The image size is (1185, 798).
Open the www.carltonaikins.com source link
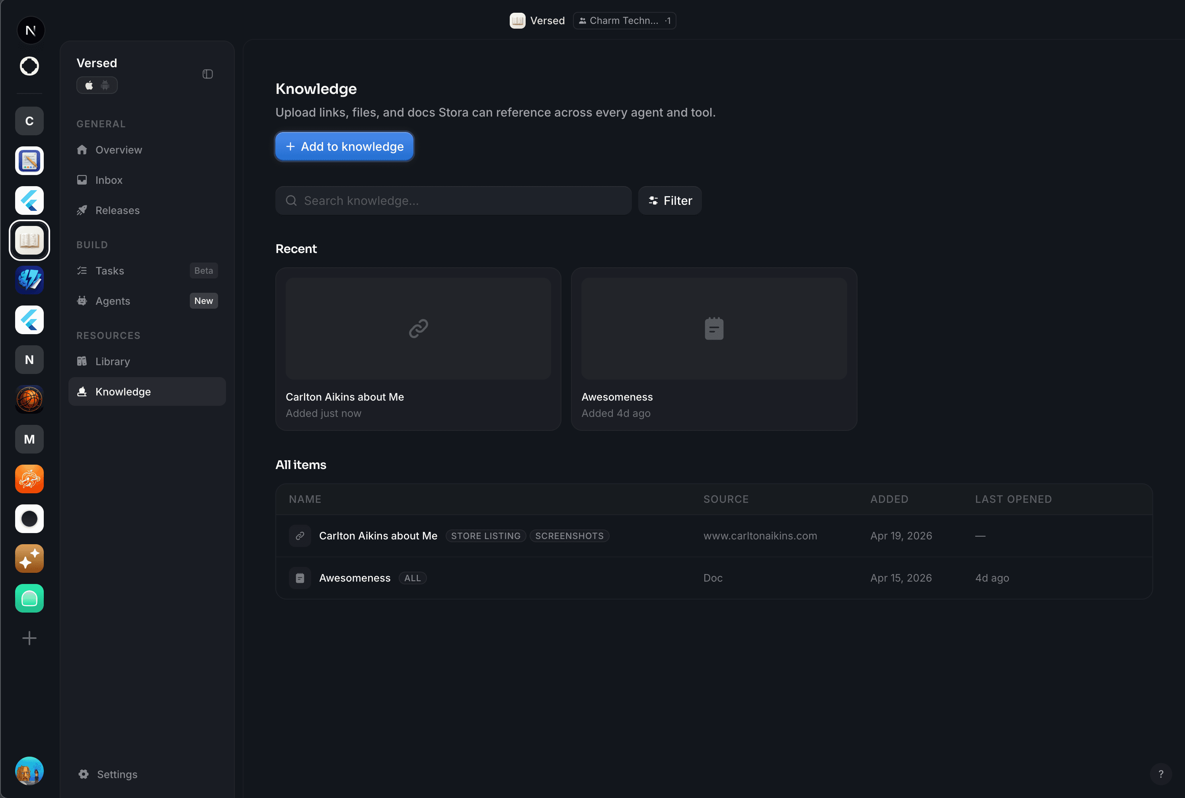[x=760, y=535]
